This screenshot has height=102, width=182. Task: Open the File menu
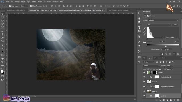tap(7, 2)
